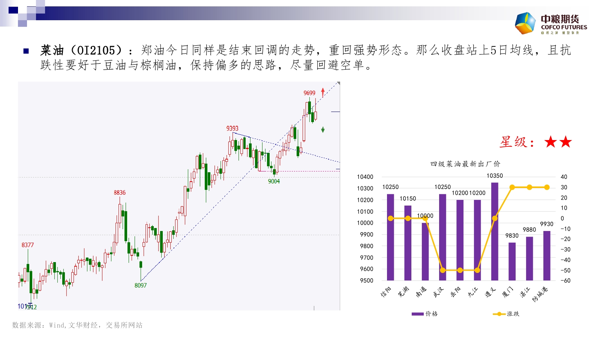Click the 9004 support price label
Viewport: 600px width, 337px height.
(x=274, y=181)
